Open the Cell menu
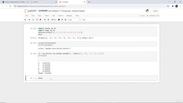Image resolution: width=183 pixels, height=103 pixels. tap(53, 16)
